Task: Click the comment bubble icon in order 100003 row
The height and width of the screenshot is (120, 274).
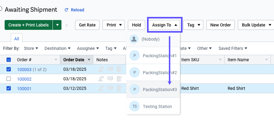Action: (x=110, y=69)
